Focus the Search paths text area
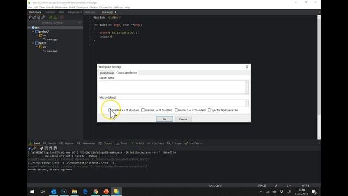 coord(172,87)
